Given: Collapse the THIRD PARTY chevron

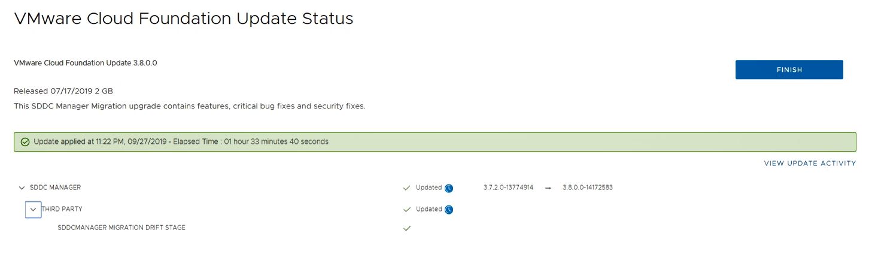Looking at the screenshot, I should (x=33, y=209).
